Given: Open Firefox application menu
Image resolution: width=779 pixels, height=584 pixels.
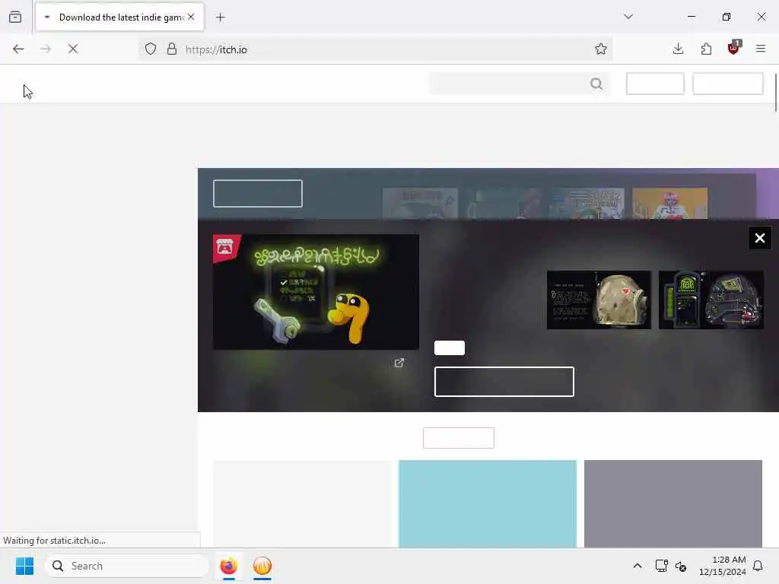Looking at the screenshot, I should point(761,49).
